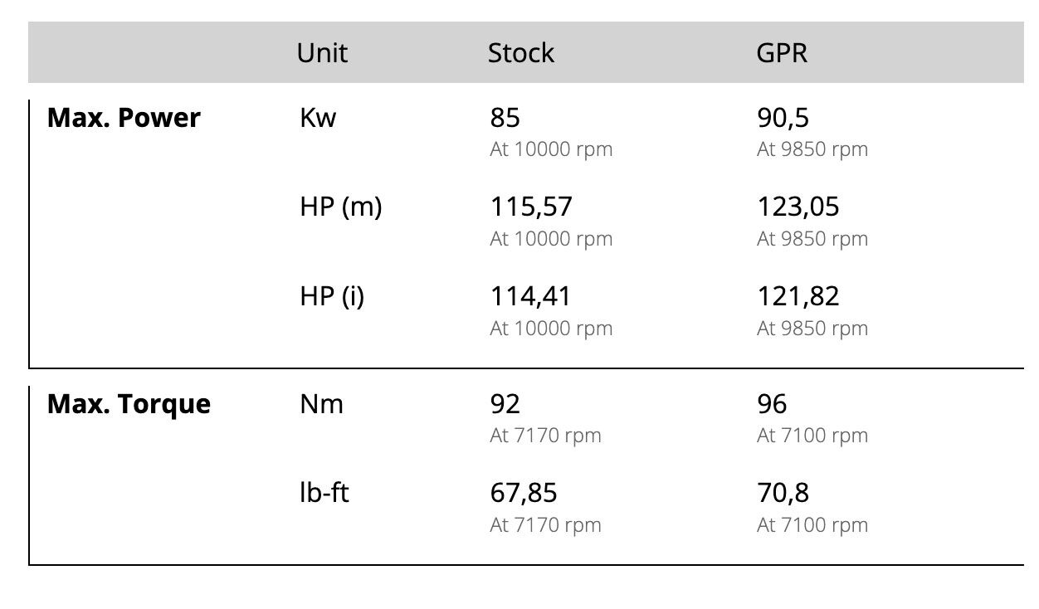Select the stock 85 Kw value

coord(505,118)
